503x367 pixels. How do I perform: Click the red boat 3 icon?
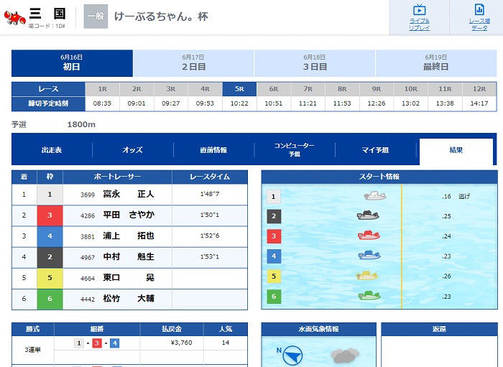369,236
